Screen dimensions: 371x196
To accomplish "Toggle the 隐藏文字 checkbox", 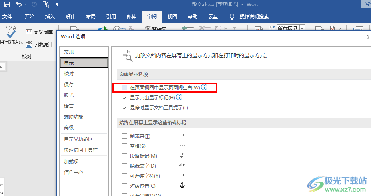I will pyautogui.click(x=124, y=166).
